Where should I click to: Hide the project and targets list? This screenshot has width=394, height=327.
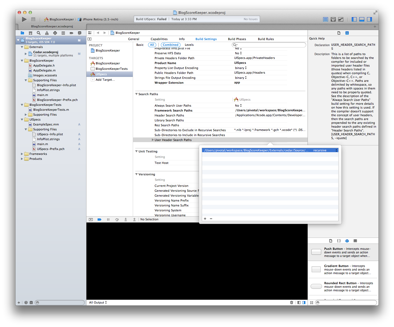[x=89, y=39]
